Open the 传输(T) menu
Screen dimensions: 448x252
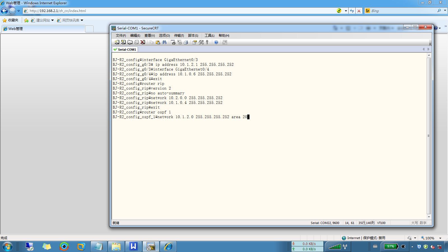coord(179,36)
